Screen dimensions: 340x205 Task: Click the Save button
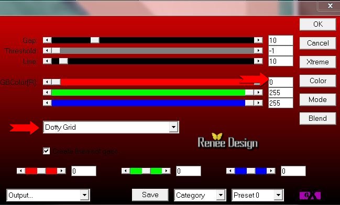[x=150, y=195]
